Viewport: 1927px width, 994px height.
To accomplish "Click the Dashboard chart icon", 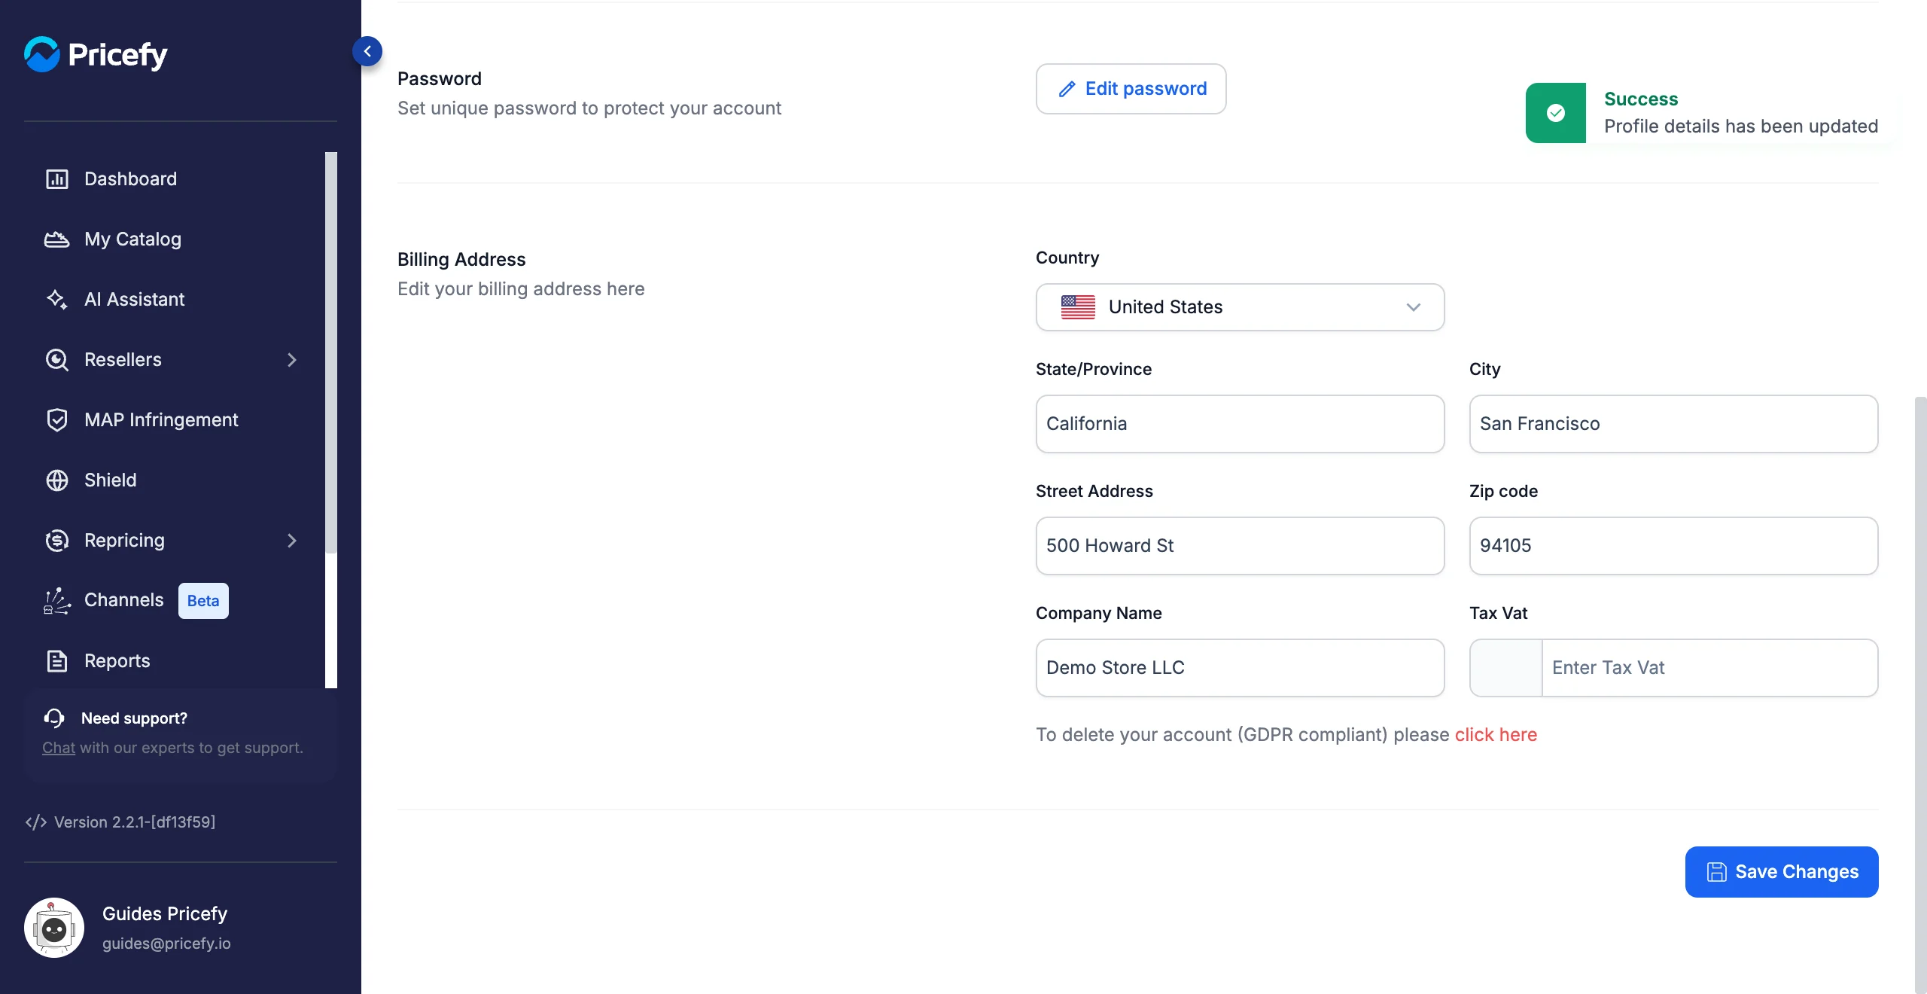I will pos(57,179).
